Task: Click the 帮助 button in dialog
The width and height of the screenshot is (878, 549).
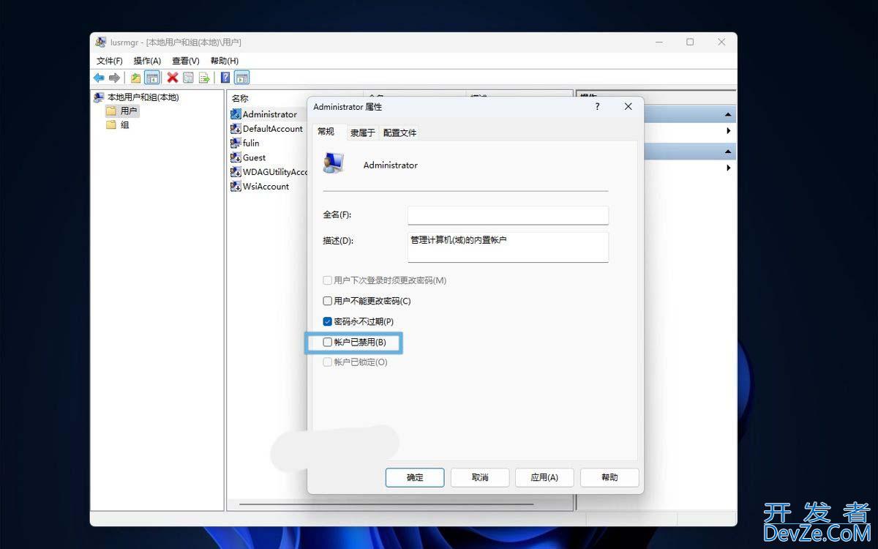Action: click(609, 477)
